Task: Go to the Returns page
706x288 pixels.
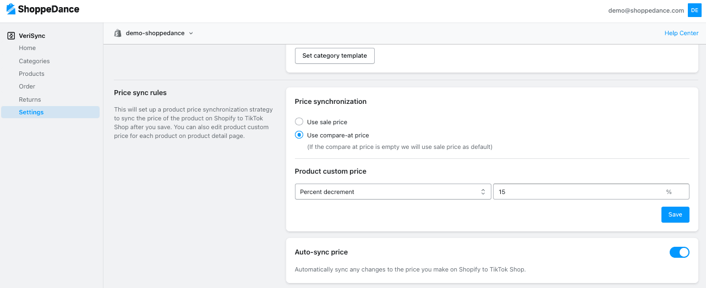Action: [x=30, y=99]
